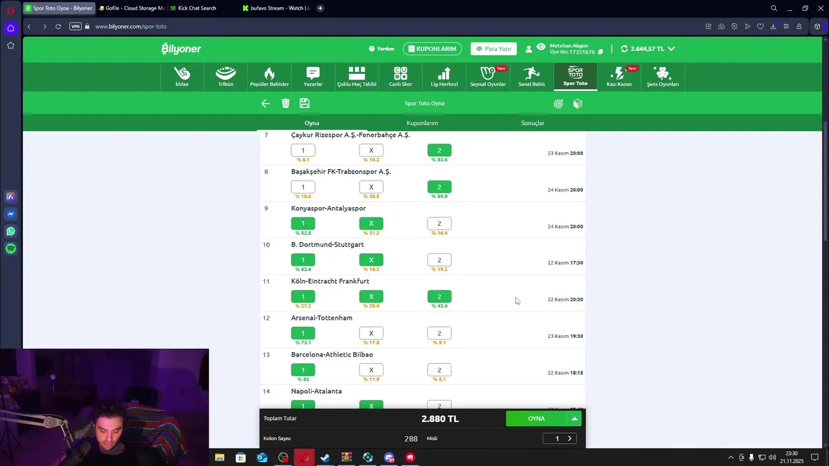Open WhatsApp in Opera sidebar
829x466 pixels.
click(x=10, y=231)
